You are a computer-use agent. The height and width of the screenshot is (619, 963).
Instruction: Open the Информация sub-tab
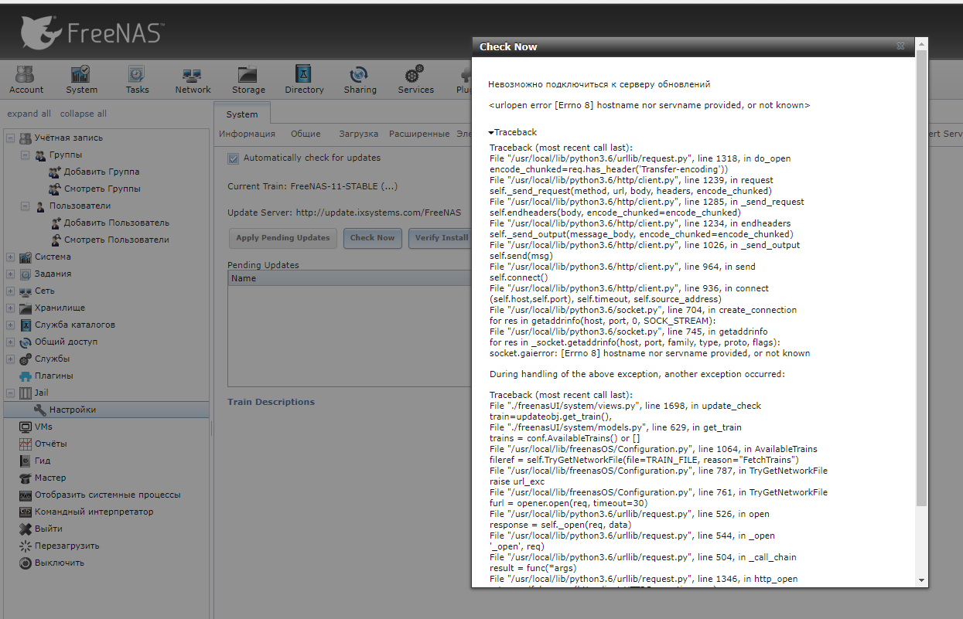tap(247, 134)
